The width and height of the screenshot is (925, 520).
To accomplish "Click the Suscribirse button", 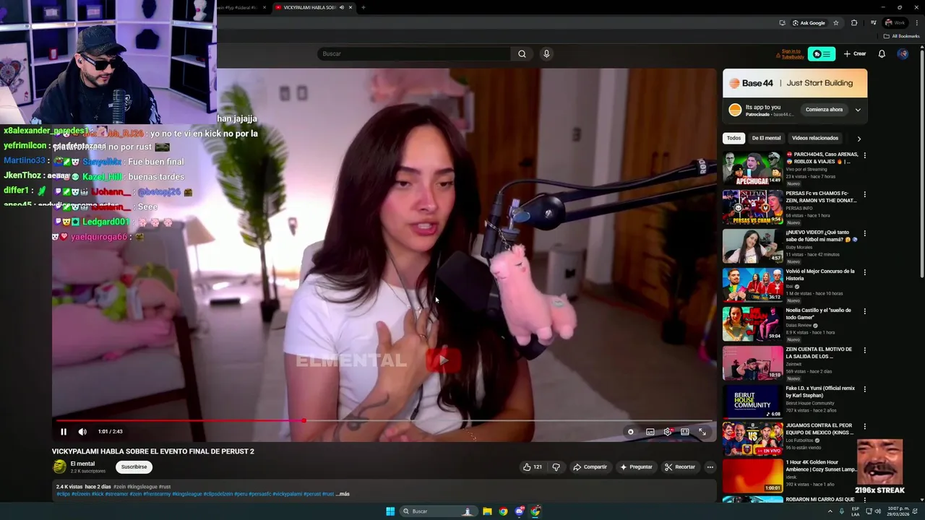I will coord(134,467).
